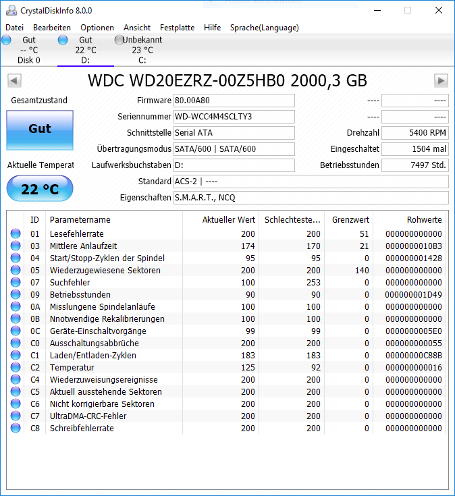Go to next disk with right arrow
Screen dimensions: 455x496
point(441,81)
